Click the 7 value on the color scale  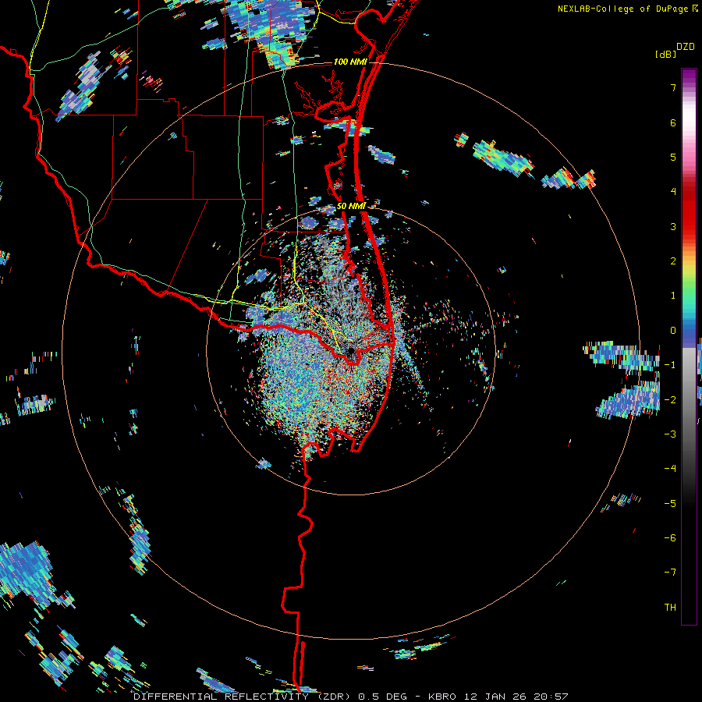pos(673,87)
